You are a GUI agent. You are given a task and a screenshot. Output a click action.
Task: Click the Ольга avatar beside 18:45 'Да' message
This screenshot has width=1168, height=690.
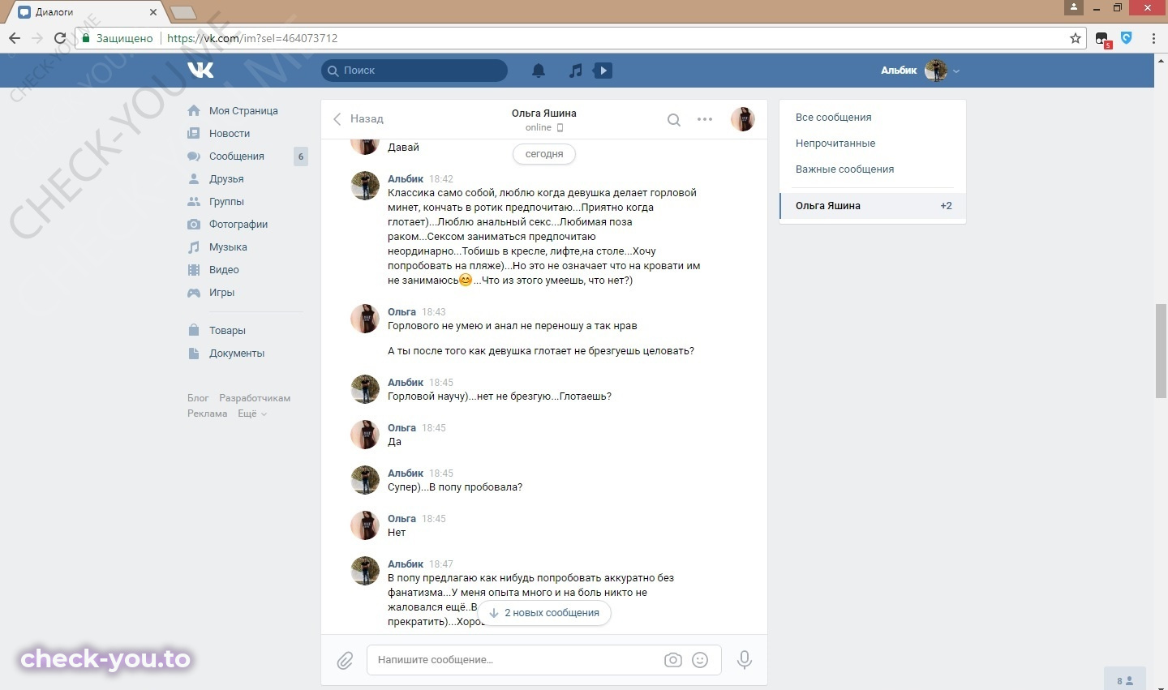pos(365,435)
